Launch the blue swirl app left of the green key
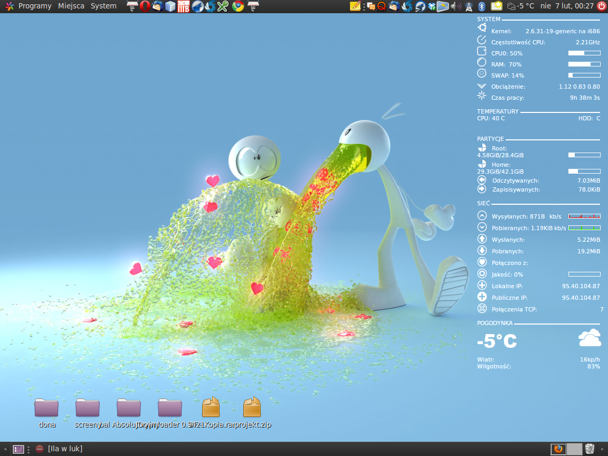The image size is (608, 456). pyautogui.click(x=210, y=6)
